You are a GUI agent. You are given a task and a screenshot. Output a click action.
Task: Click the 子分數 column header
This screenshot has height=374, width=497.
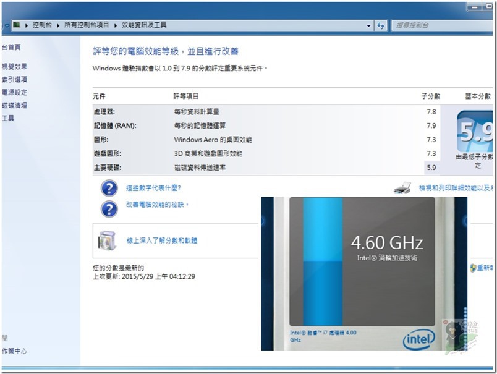[x=431, y=96]
